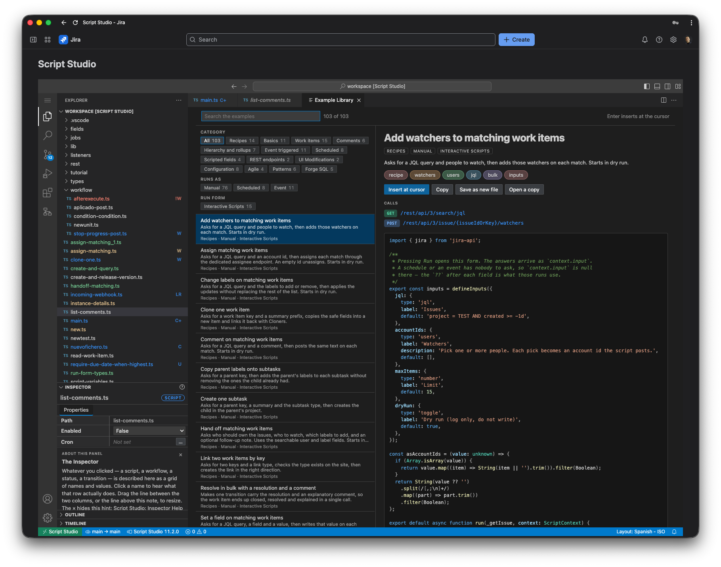Open Jira settings gear in top bar

(673, 40)
